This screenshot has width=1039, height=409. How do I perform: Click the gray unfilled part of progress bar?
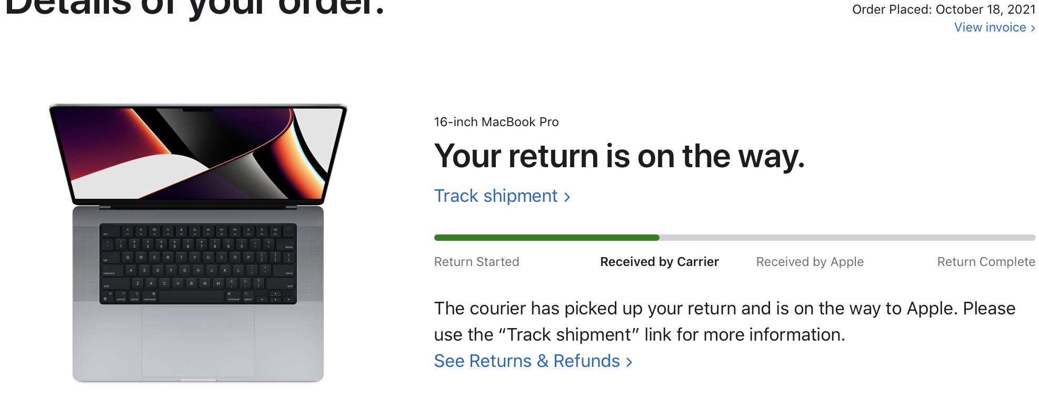(847, 238)
